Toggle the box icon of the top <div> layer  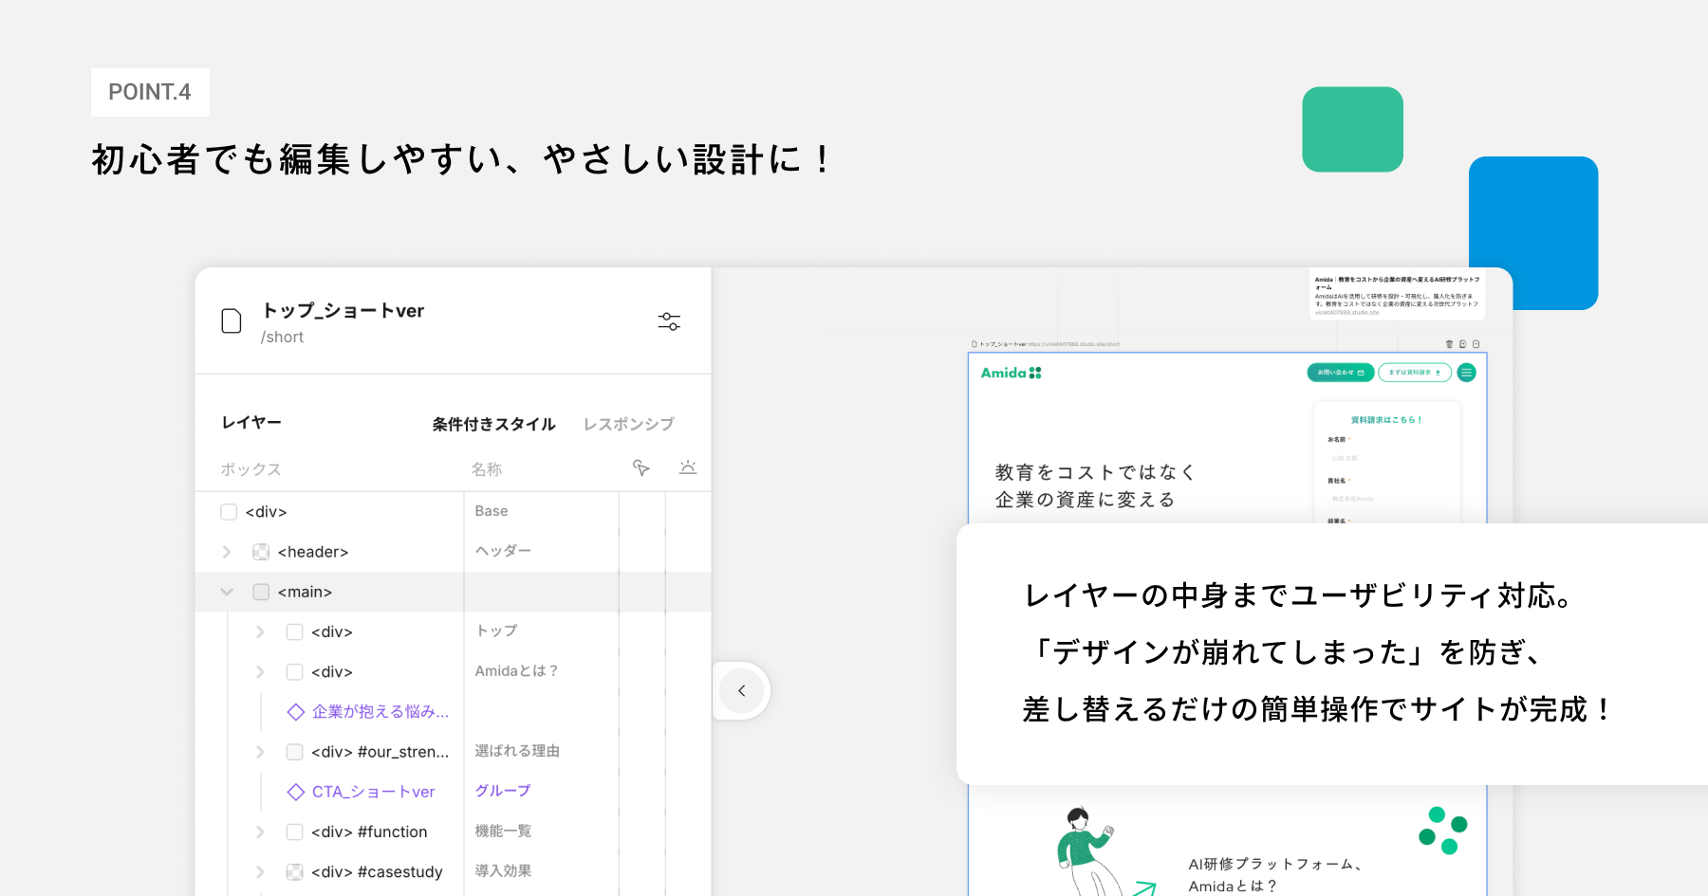[x=229, y=512]
